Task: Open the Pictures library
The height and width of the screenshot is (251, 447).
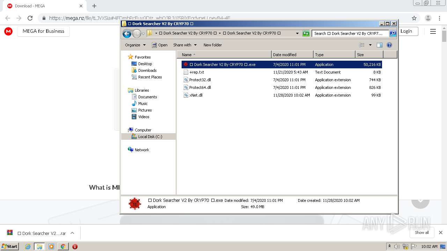Action: click(x=145, y=110)
